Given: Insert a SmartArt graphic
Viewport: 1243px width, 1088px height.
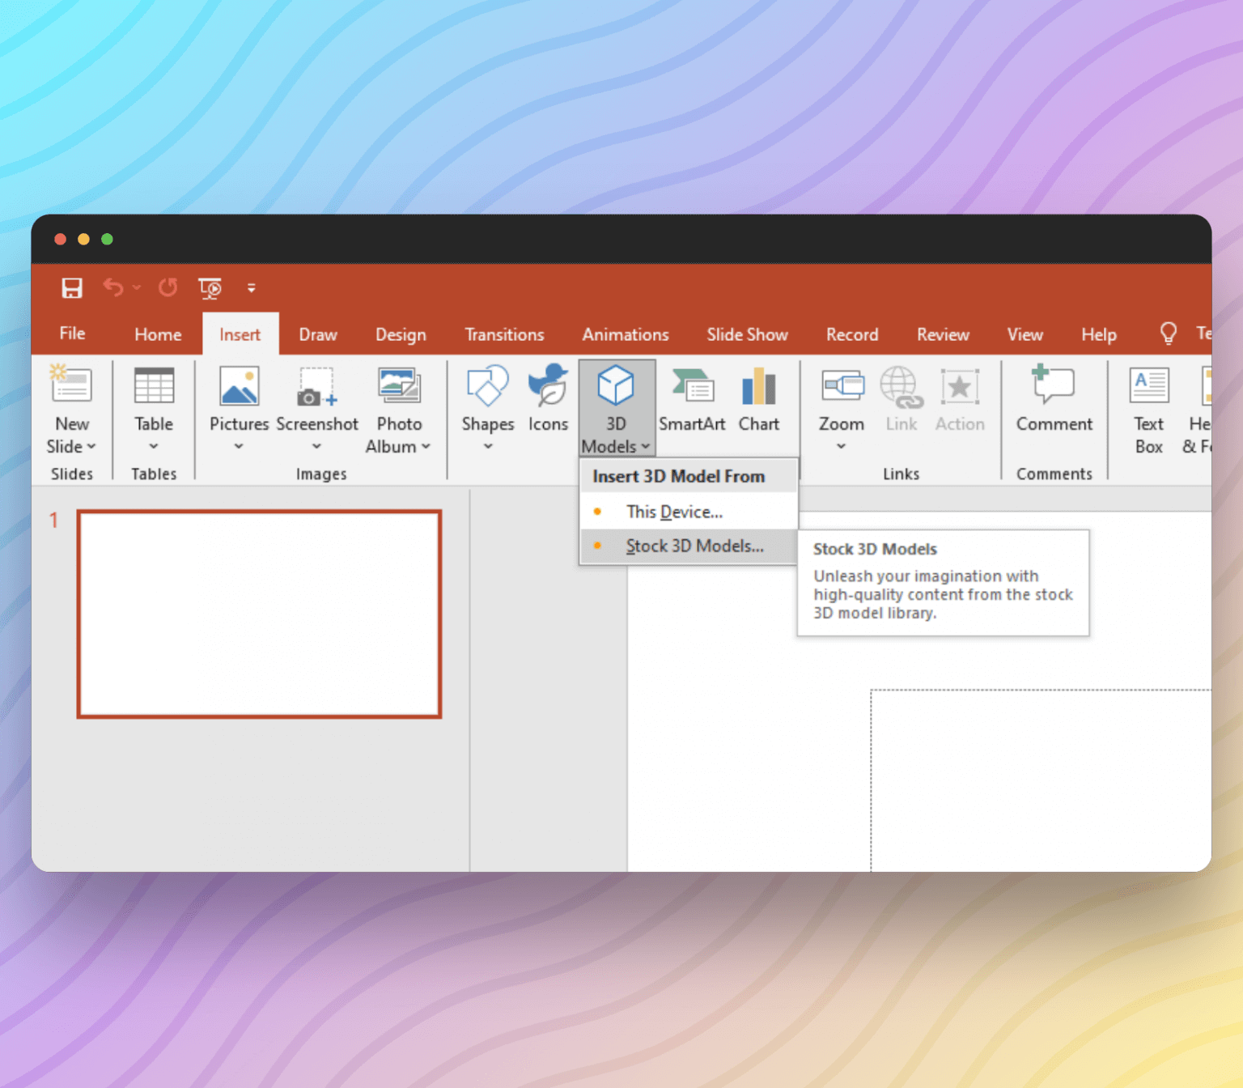Looking at the screenshot, I should pyautogui.click(x=692, y=401).
